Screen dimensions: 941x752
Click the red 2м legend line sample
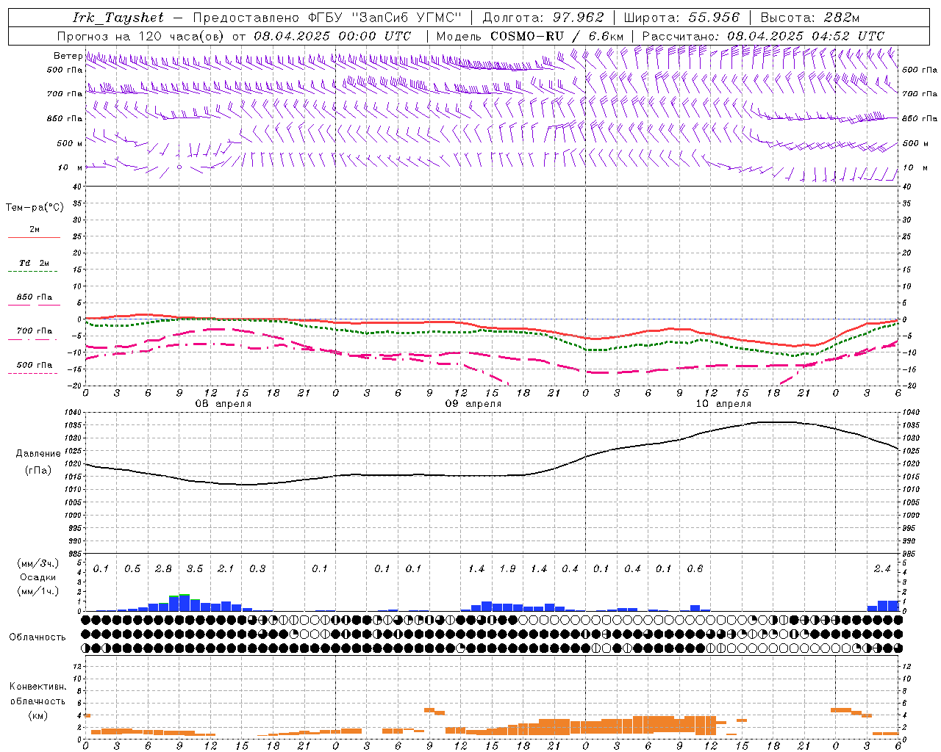point(34,237)
